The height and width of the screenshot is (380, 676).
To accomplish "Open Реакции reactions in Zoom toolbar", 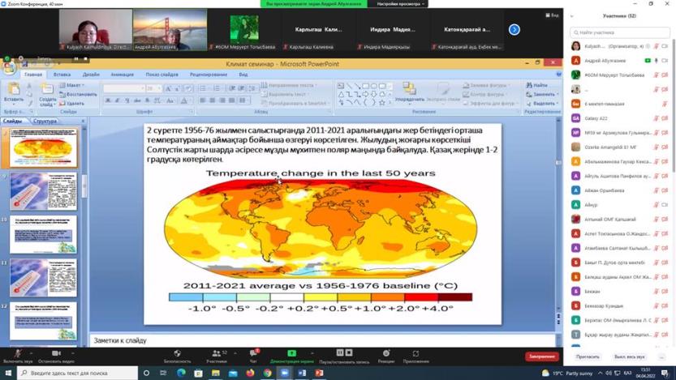I will click(x=385, y=356).
